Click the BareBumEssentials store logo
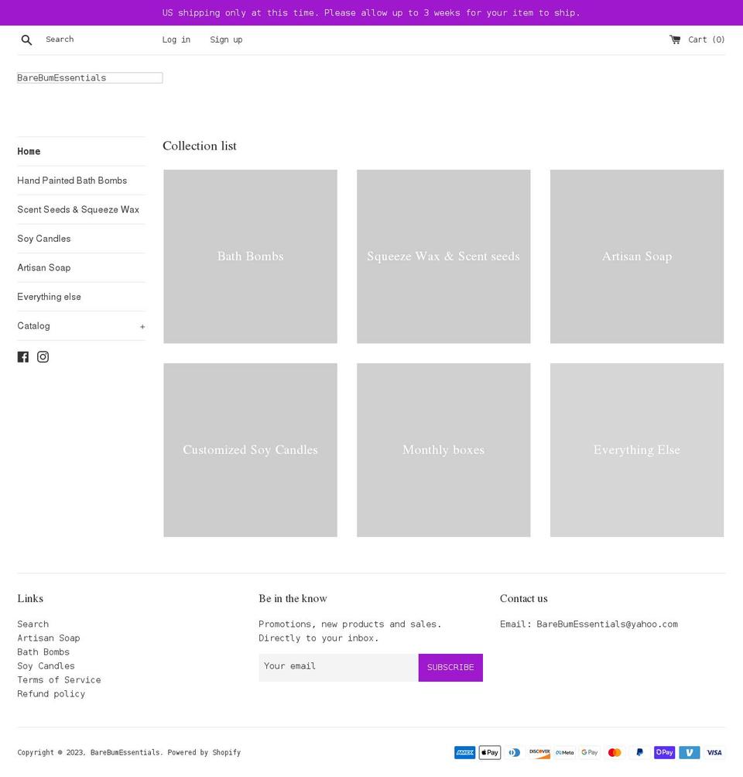The image size is (743, 777). coord(90,77)
